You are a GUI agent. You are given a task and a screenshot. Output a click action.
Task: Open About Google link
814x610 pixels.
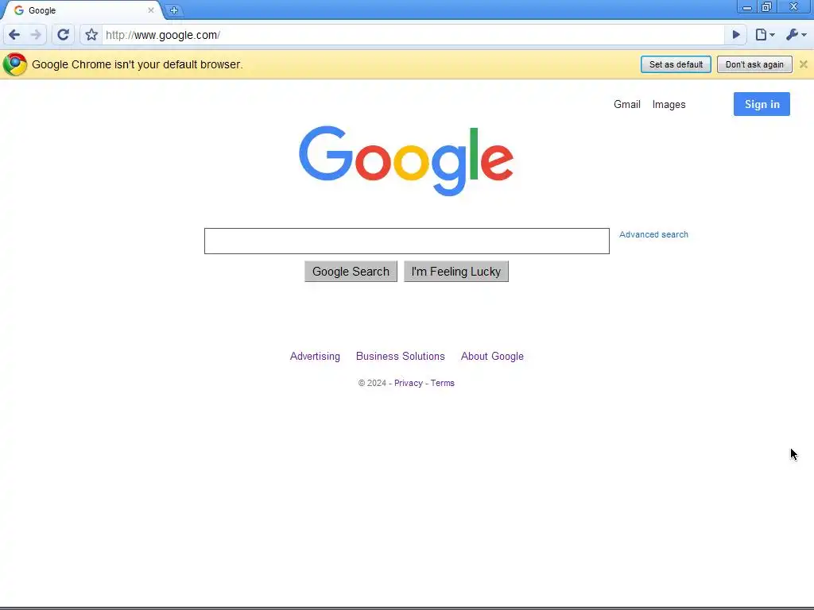pos(492,357)
